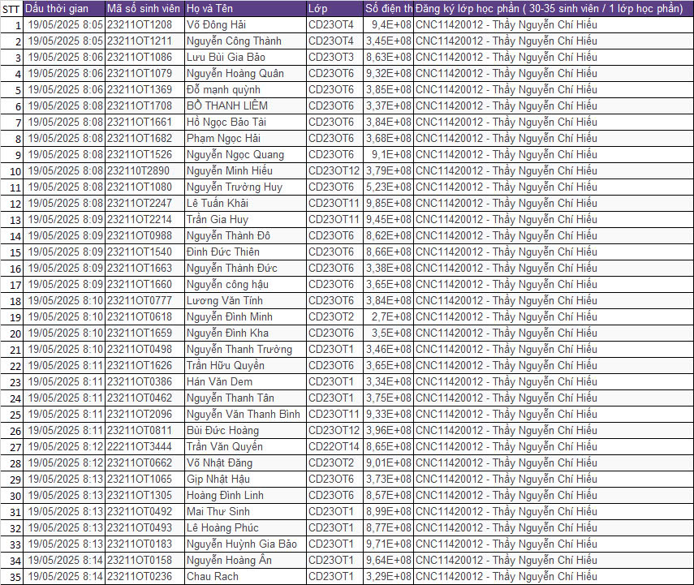The width and height of the screenshot is (694, 585).
Task: Click the name cell 'Võ Đông Hải'
Action: click(x=245, y=25)
